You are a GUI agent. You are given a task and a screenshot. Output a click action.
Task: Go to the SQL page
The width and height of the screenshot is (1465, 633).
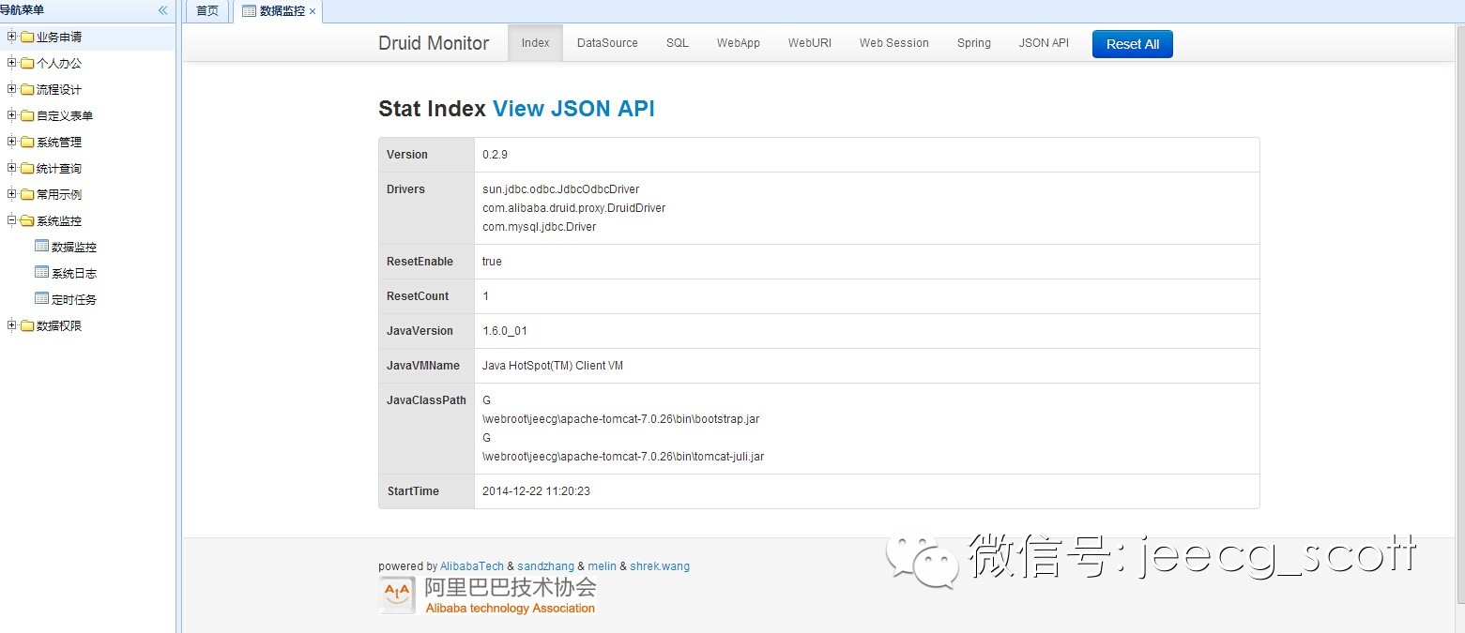pyautogui.click(x=678, y=43)
